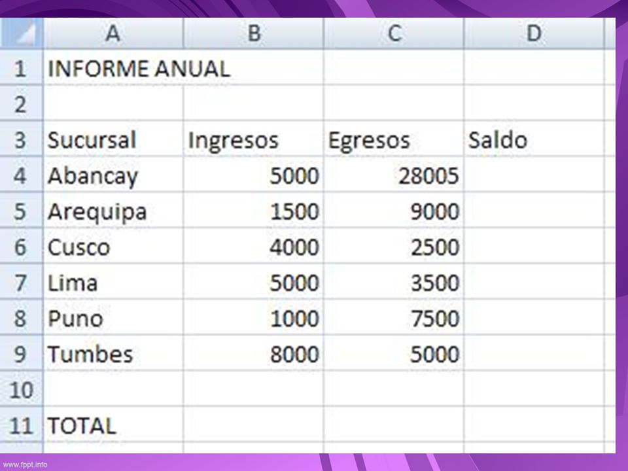Select column D header
This screenshot has height=471, width=628.
(x=534, y=33)
